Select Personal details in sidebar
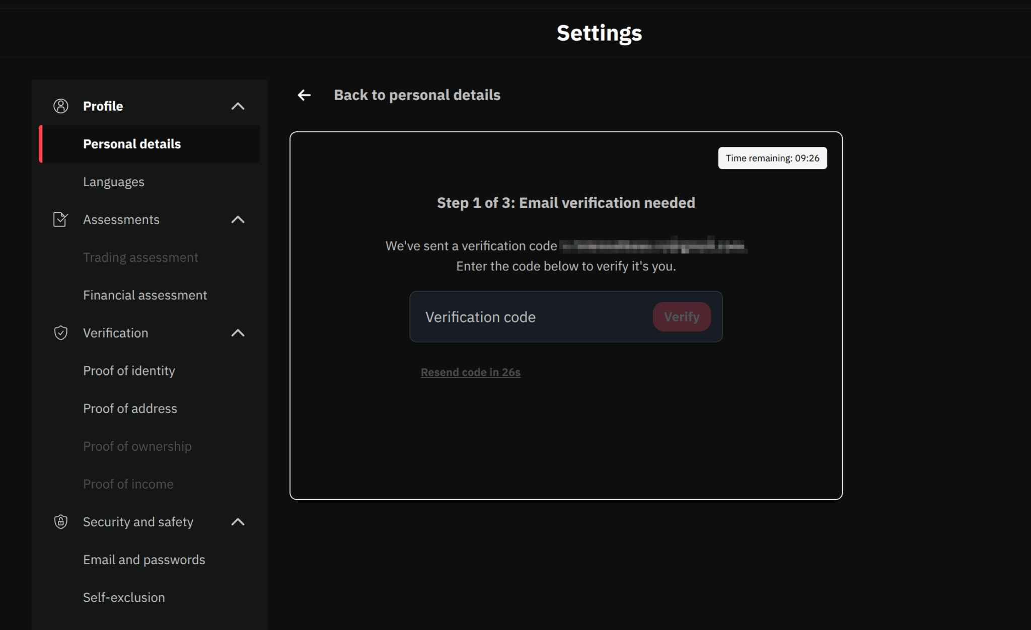 [x=132, y=144]
